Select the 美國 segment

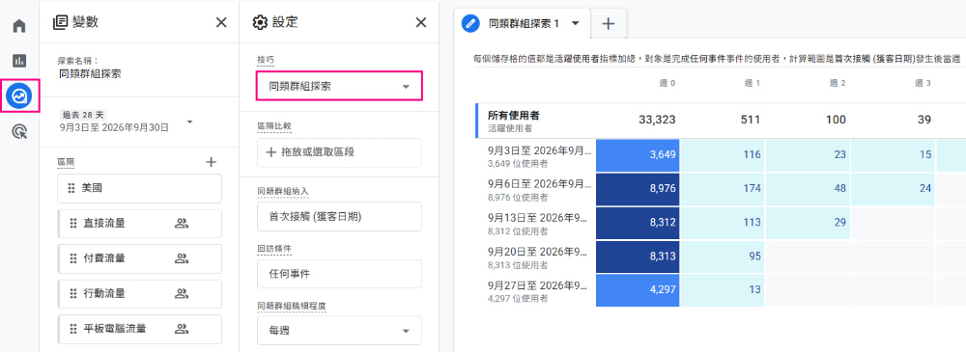[139, 188]
